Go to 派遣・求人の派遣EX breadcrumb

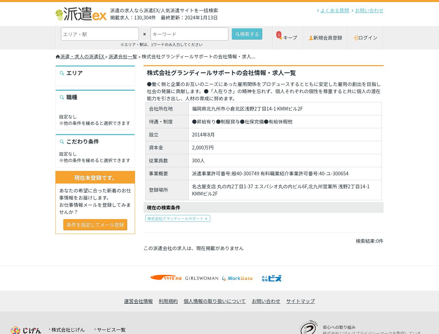coord(82,57)
